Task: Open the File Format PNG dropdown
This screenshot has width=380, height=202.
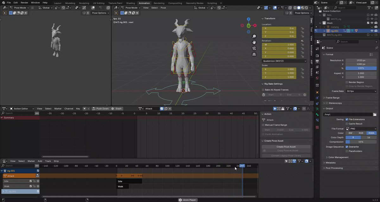Action: click(x=361, y=129)
